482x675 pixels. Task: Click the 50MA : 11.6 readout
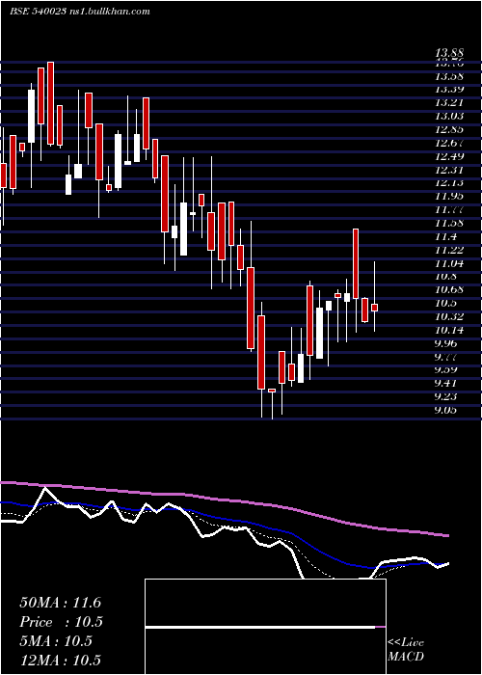60,603
